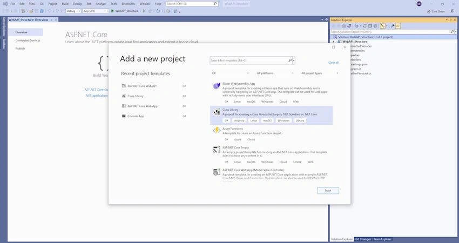This screenshot has height=243, width=459.
Task: Click green Start debugging play icon
Action: (x=112, y=11)
